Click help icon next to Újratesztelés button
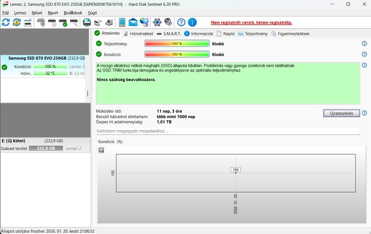The height and width of the screenshot is (234, 371). (x=364, y=113)
